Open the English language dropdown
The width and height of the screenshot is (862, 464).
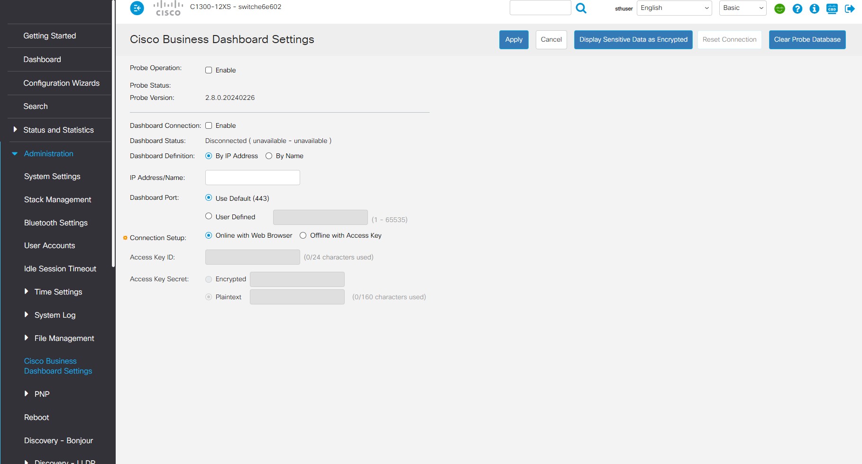pyautogui.click(x=674, y=8)
